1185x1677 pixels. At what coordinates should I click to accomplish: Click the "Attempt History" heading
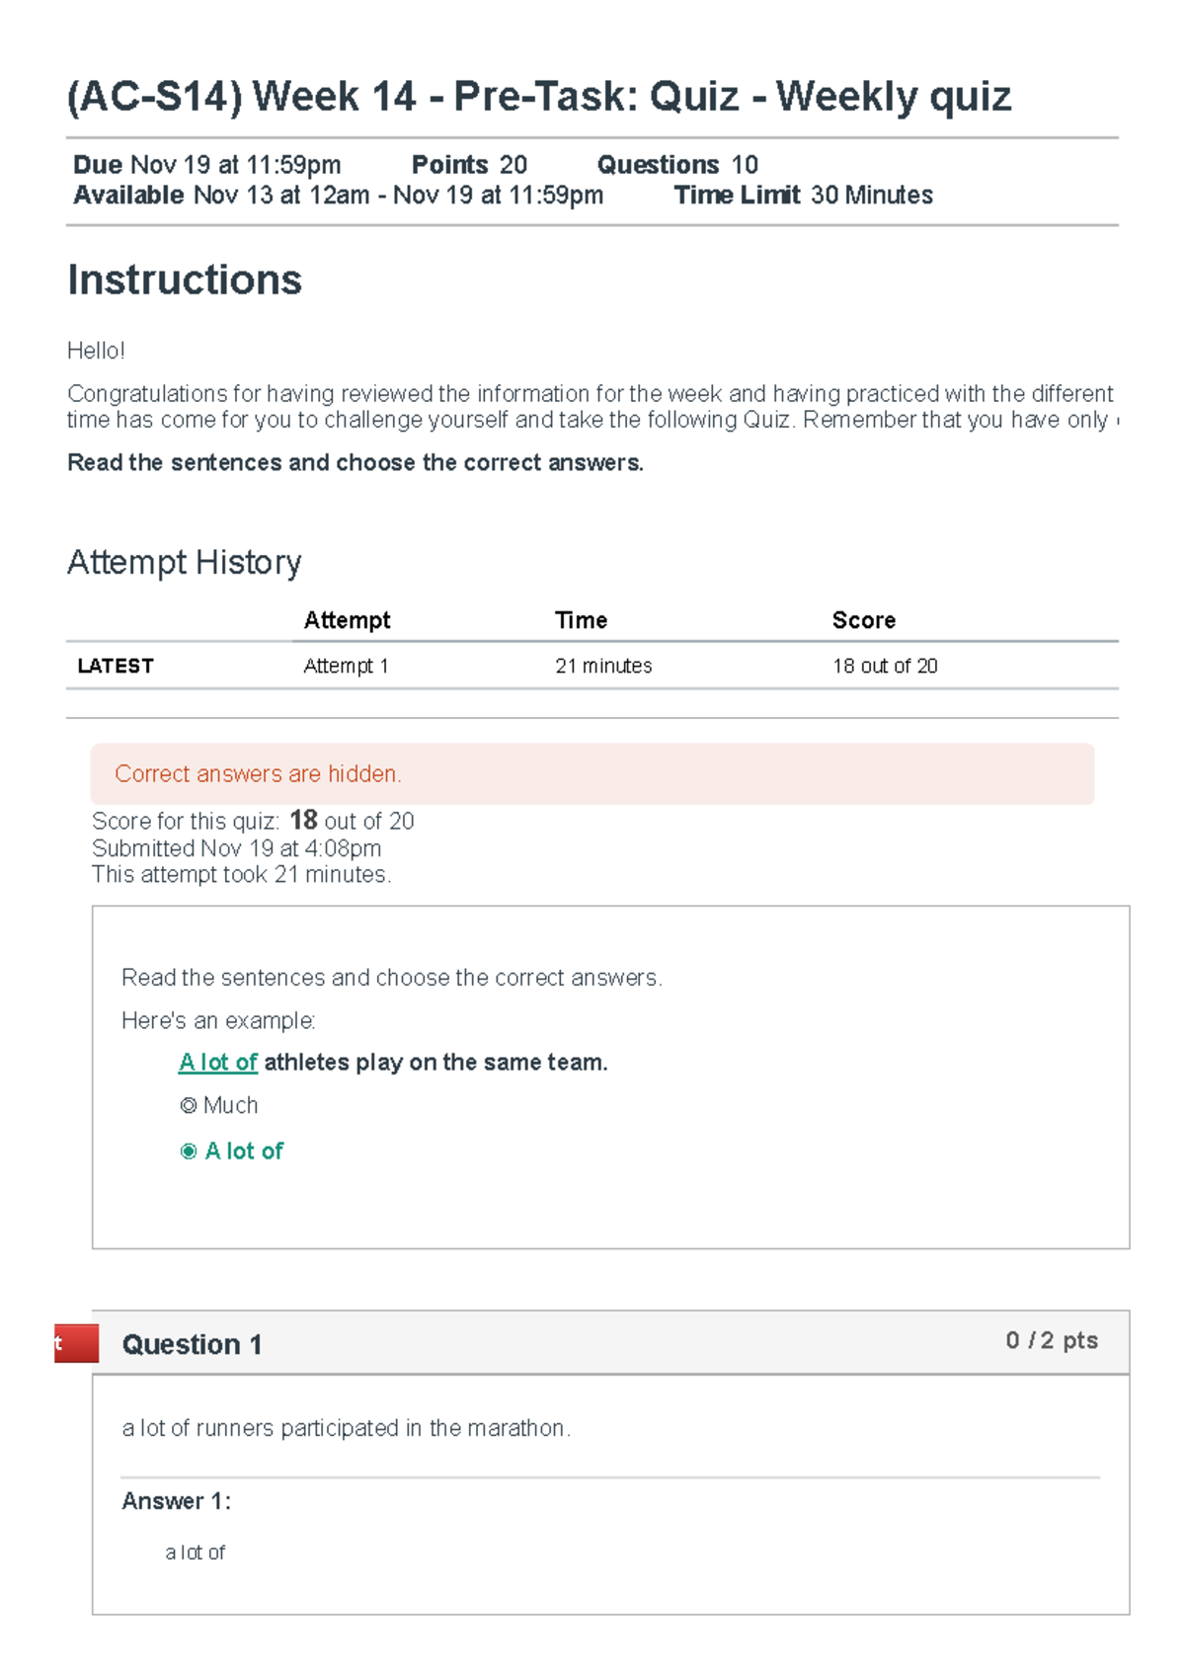(185, 563)
